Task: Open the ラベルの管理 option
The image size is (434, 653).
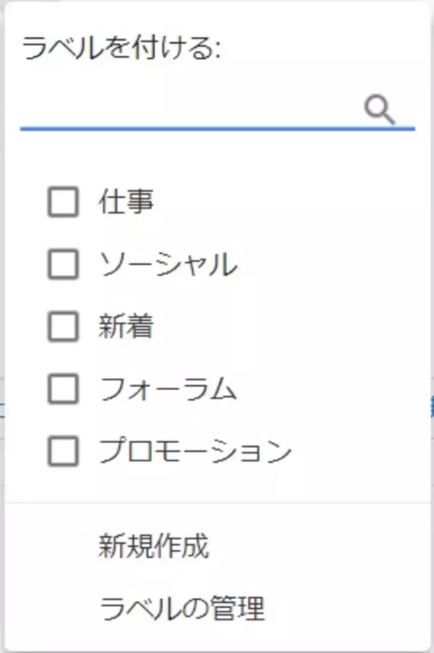Action: click(182, 609)
